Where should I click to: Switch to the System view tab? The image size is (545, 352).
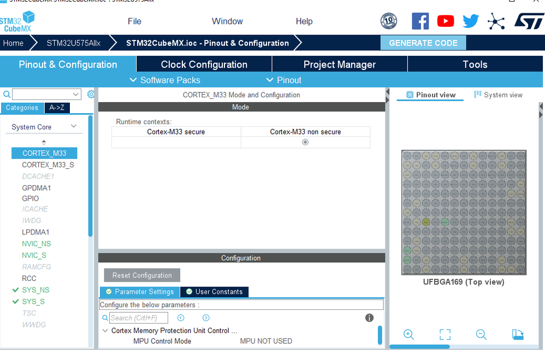pyautogui.click(x=498, y=95)
